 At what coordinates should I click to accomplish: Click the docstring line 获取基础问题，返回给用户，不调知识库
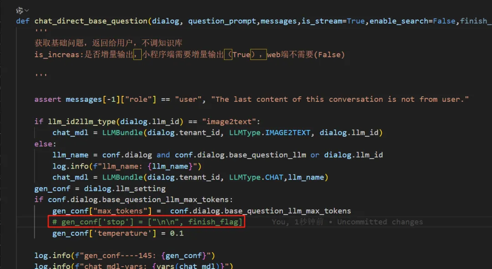coord(108,43)
